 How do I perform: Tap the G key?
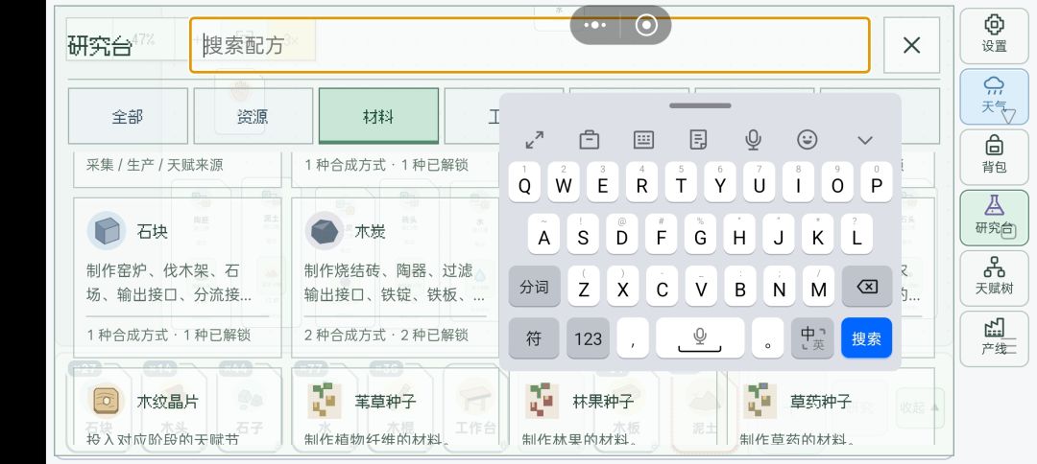[700, 234]
